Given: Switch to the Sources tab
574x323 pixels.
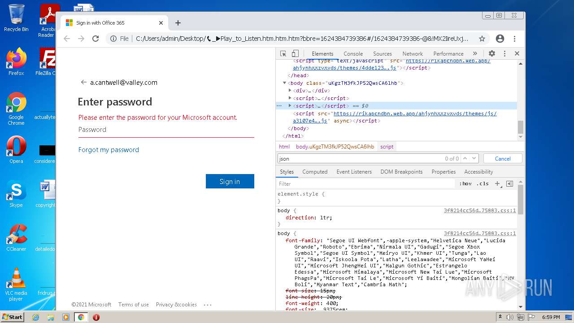Looking at the screenshot, I should coord(382,53).
